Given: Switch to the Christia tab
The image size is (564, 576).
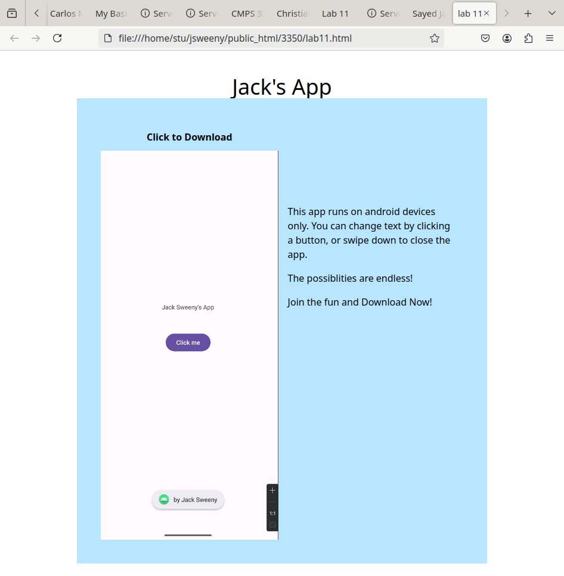Looking at the screenshot, I should tap(293, 14).
